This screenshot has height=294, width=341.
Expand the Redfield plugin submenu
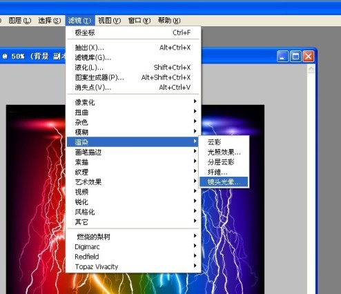point(133,257)
